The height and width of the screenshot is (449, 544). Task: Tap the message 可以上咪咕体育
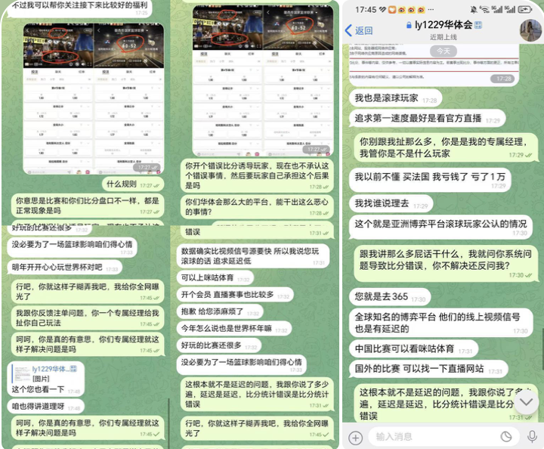click(x=207, y=277)
